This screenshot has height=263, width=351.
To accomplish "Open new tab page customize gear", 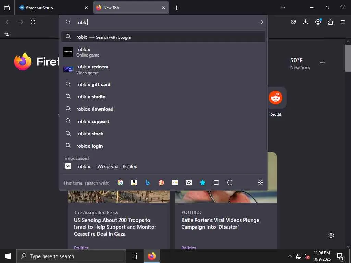I will click(331, 235).
